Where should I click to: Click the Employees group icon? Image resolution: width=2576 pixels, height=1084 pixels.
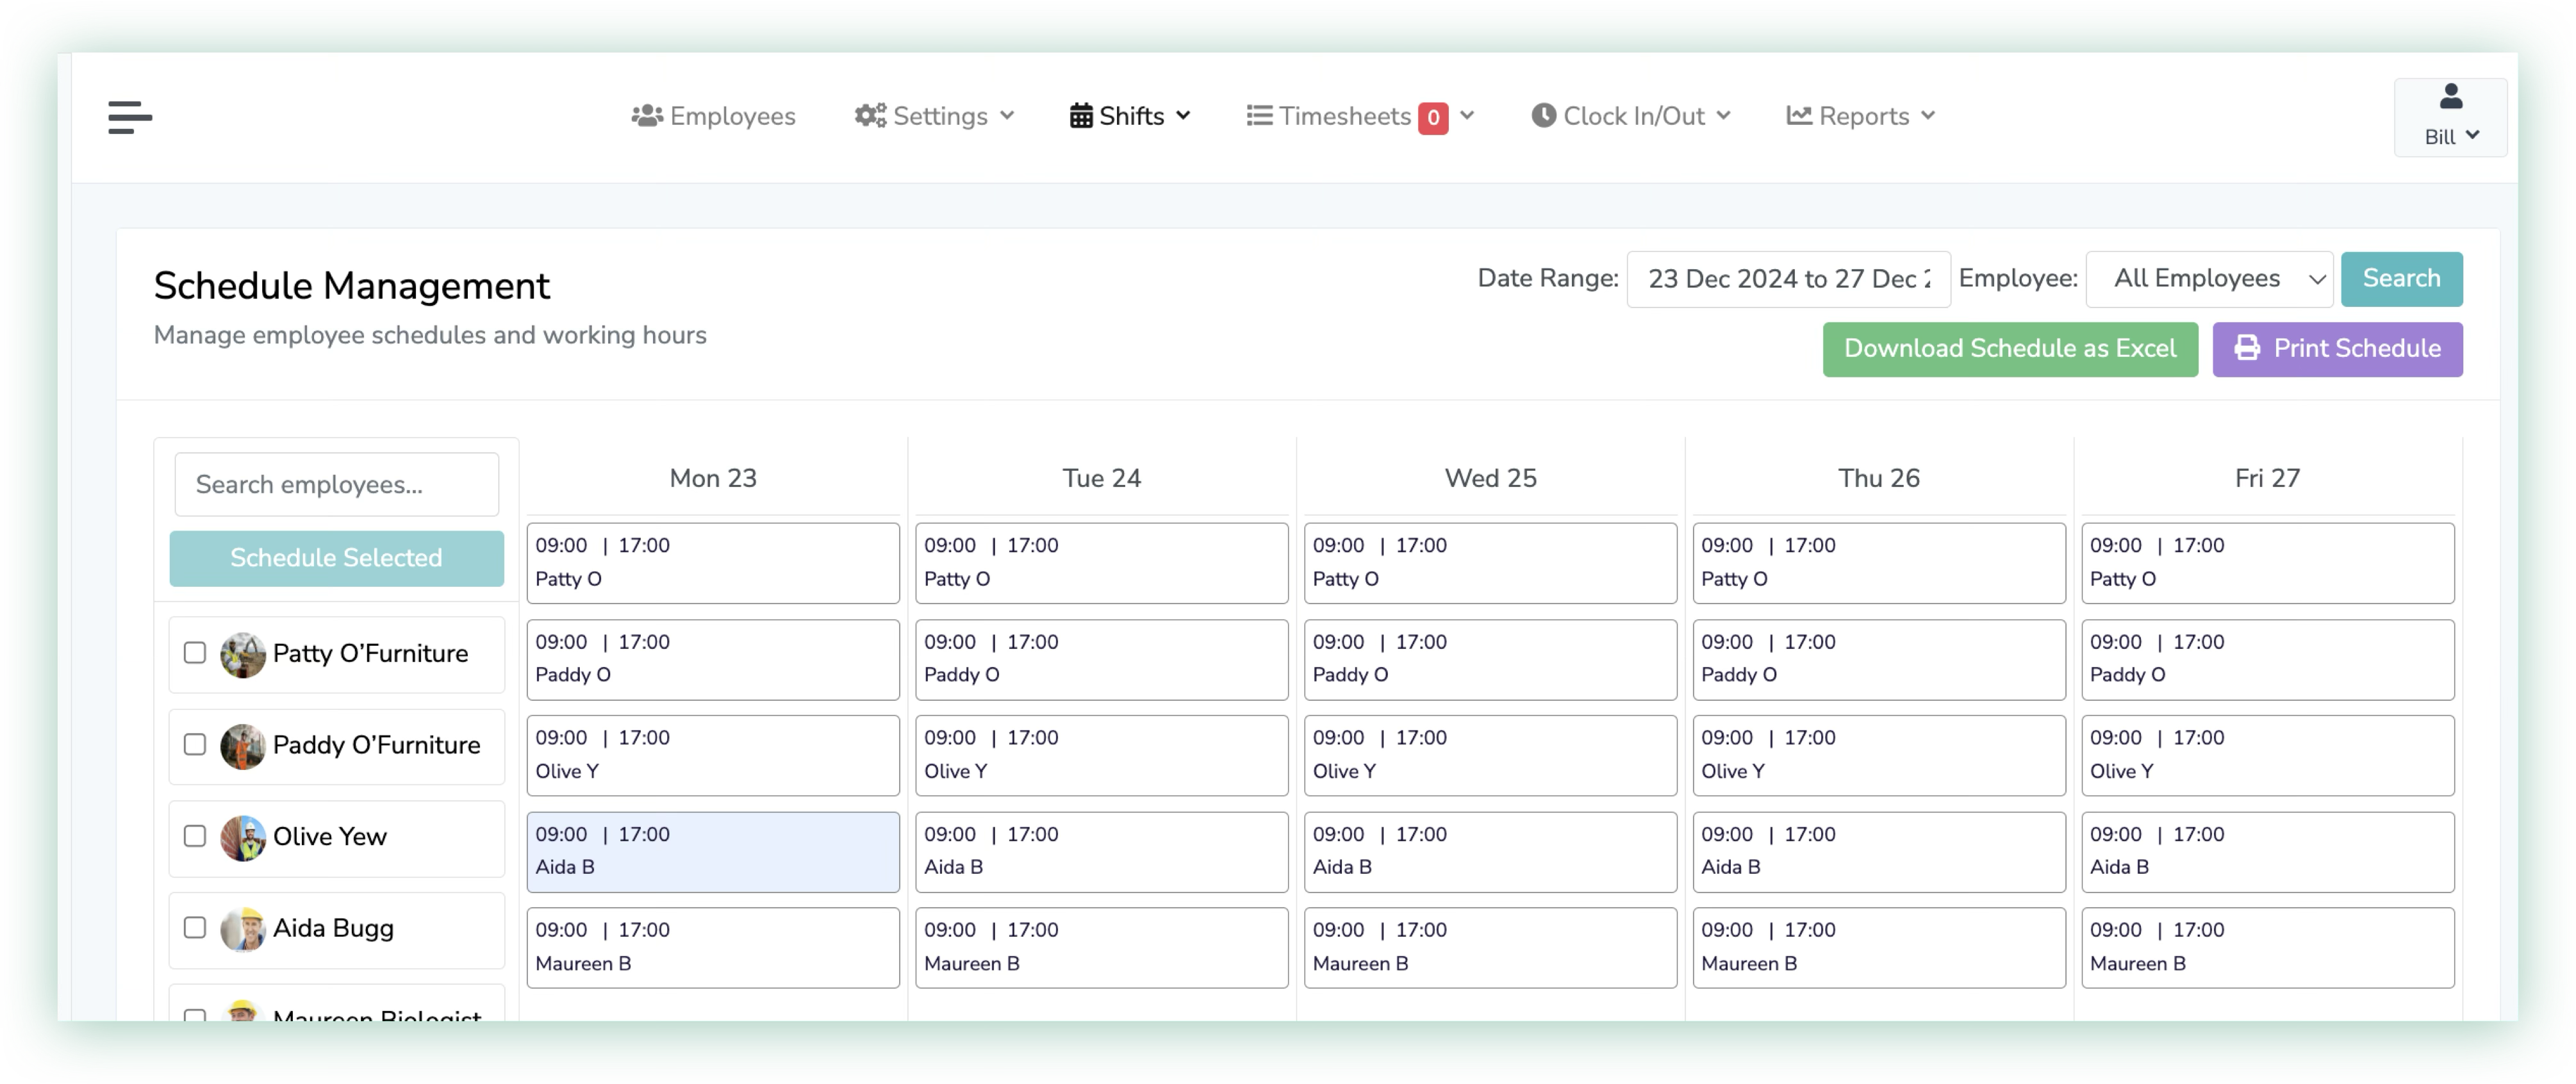647,116
